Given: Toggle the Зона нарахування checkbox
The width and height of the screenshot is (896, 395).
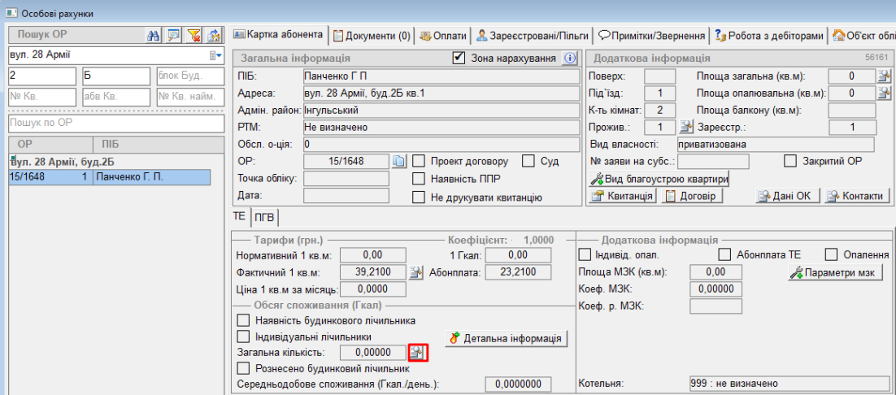Looking at the screenshot, I should click(x=458, y=59).
